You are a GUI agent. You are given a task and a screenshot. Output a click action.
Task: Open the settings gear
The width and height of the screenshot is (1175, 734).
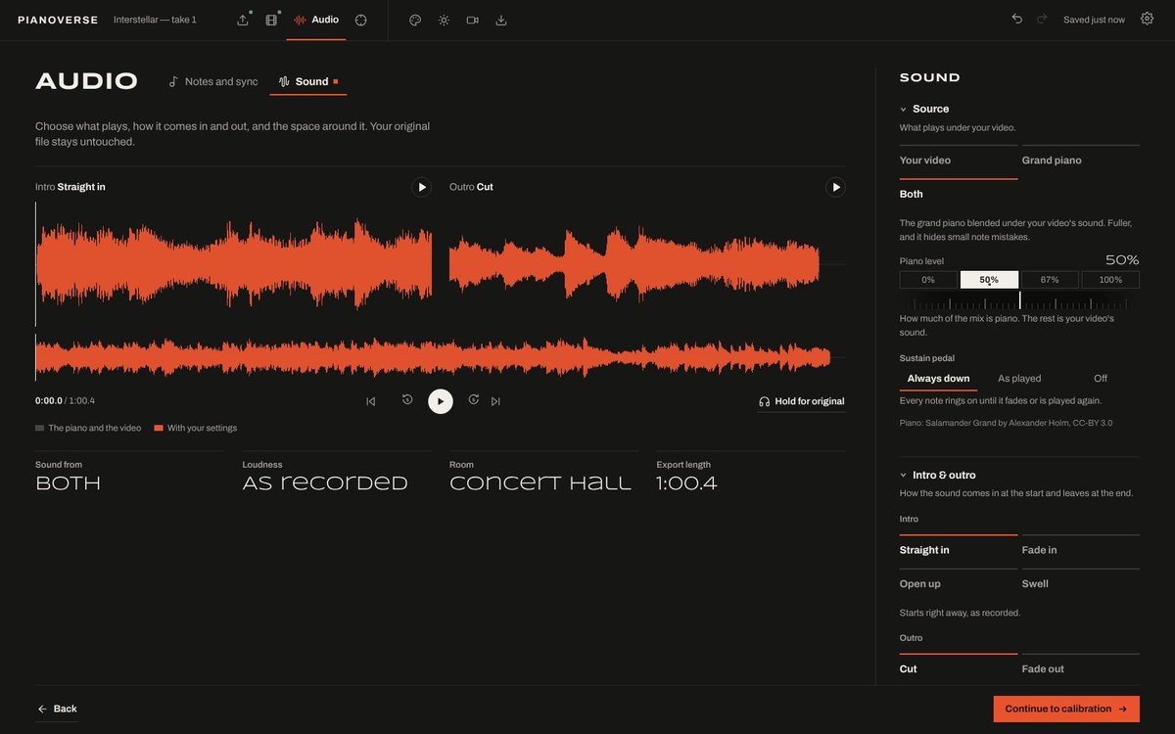point(1148,19)
